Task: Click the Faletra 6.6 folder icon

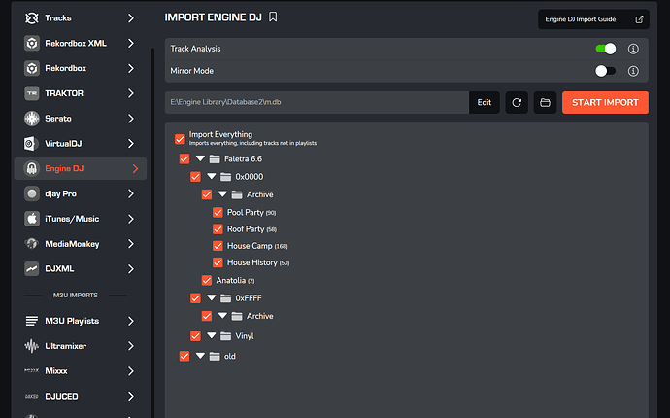Action: 215,159
